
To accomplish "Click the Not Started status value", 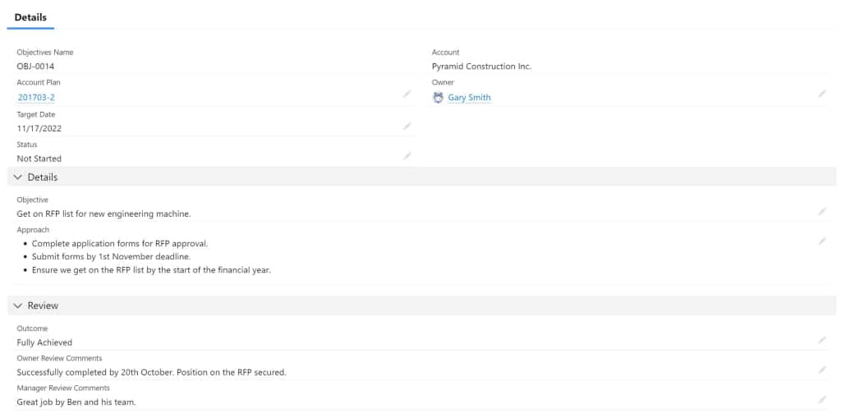I will [39, 158].
